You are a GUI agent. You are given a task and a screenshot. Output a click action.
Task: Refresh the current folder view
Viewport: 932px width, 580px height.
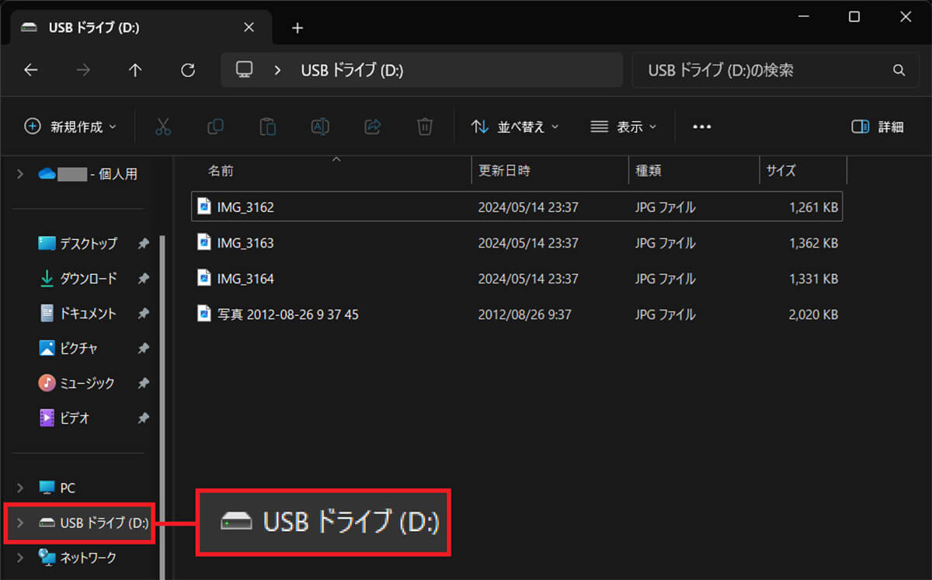187,70
